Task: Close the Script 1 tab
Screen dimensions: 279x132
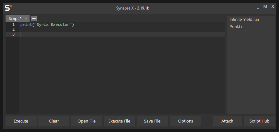Action: 26,19
